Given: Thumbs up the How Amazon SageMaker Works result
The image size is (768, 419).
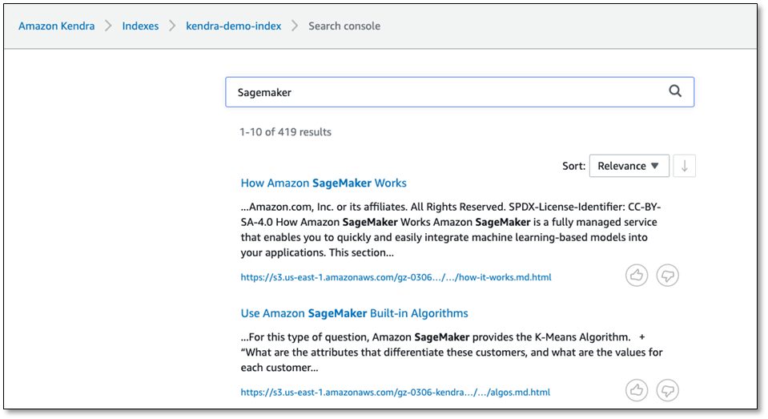Looking at the screenshot, I should tap(637, 276).
